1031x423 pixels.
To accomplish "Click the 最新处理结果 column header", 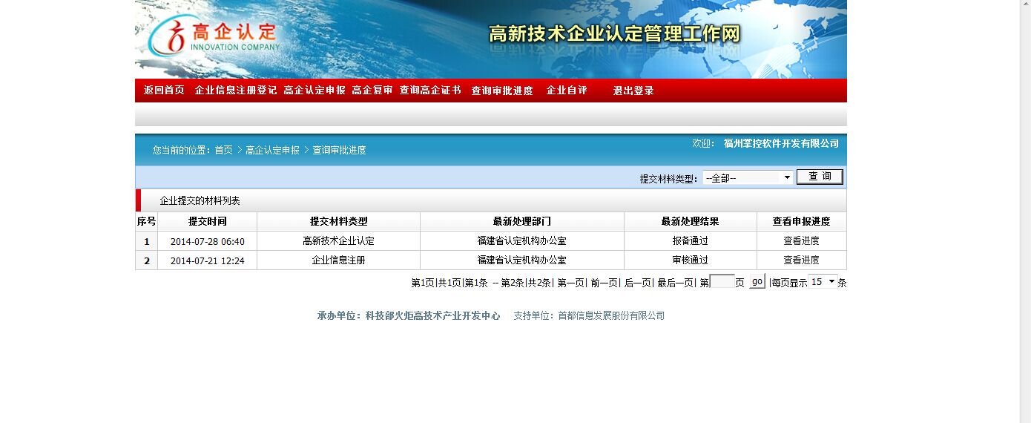I will click(x=691, y=222).
